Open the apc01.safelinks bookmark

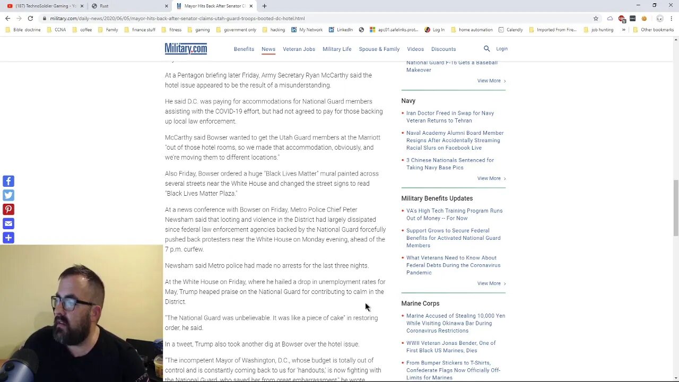point(394,30)
